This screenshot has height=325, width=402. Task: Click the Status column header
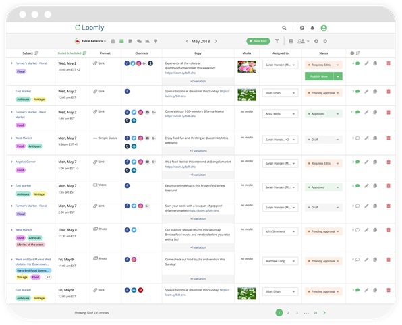tap(323, 53)
